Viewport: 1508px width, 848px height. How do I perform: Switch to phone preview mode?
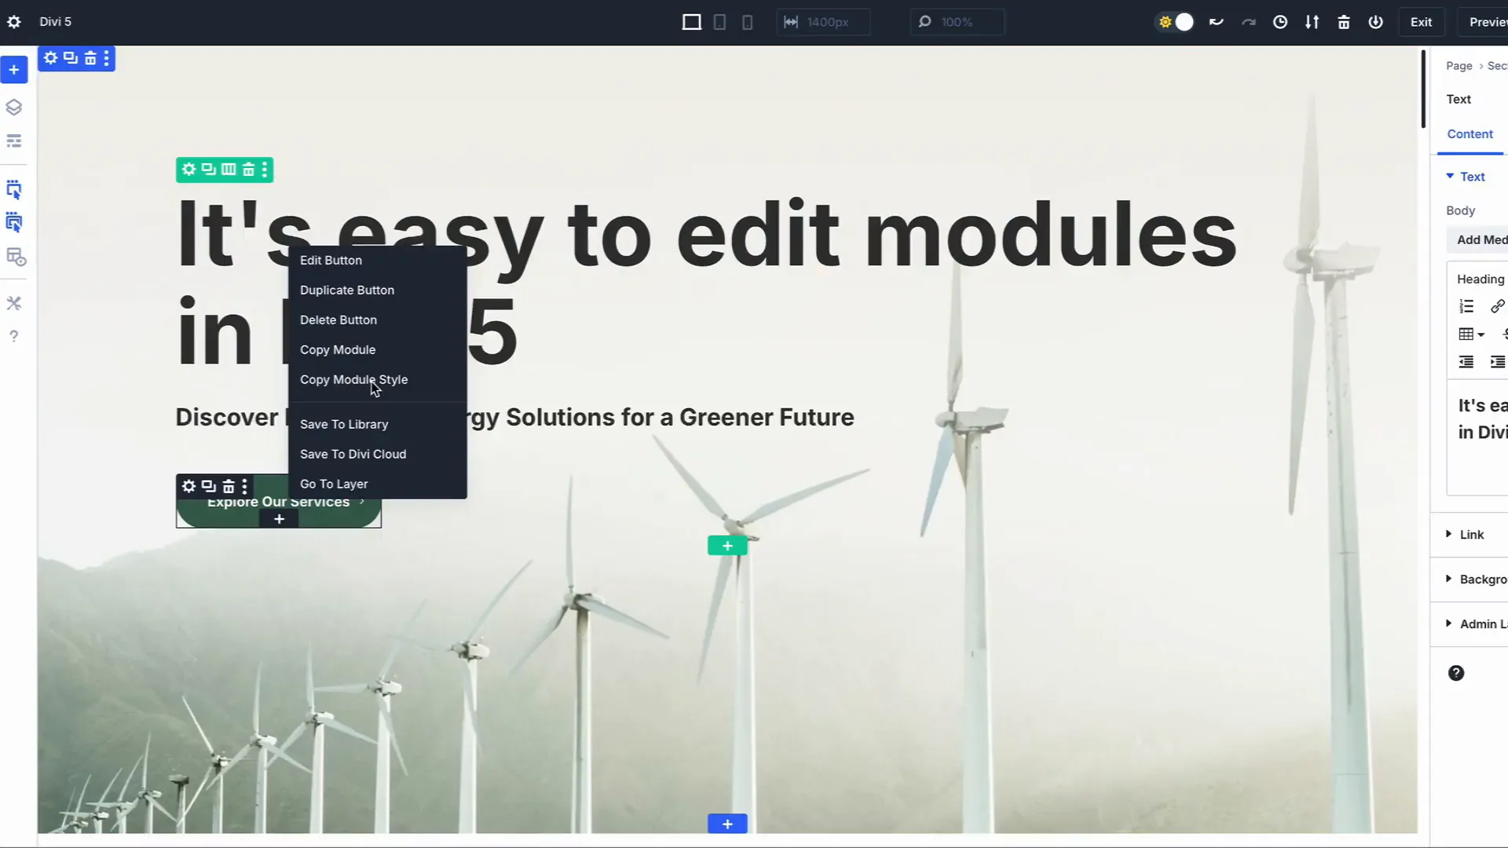pyautogui.click(x=747, y=22)
